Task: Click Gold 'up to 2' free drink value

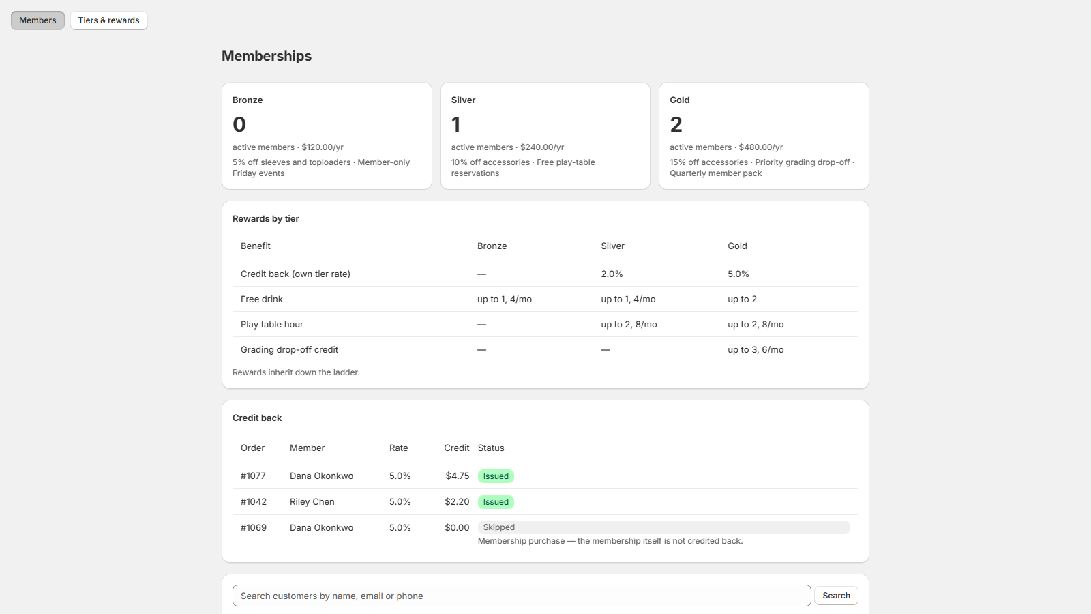Action: click(742, 299)
